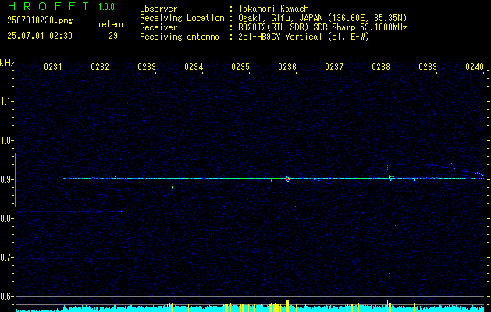This screenshot has width=491, height=312.
Task: Click the drifting trace near 0239-0240
Action: [456, 168]
